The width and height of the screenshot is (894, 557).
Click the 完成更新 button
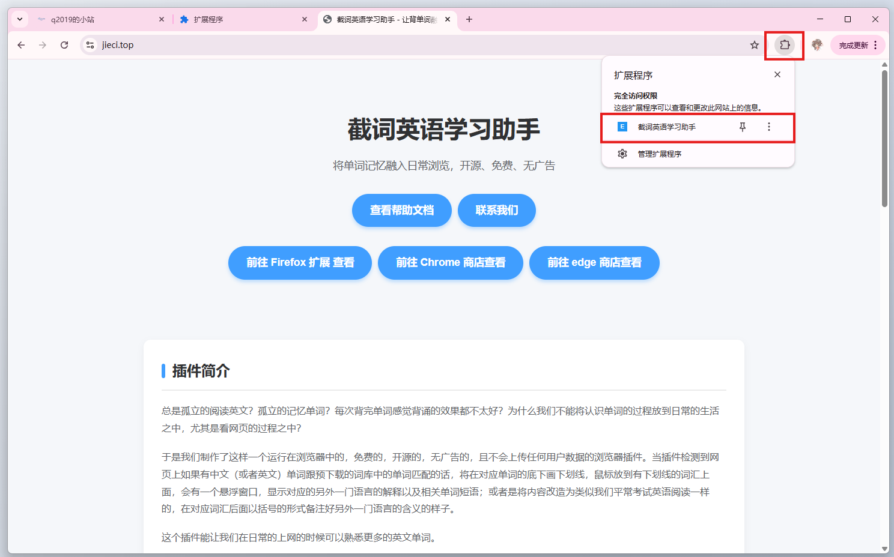(853, 45)
